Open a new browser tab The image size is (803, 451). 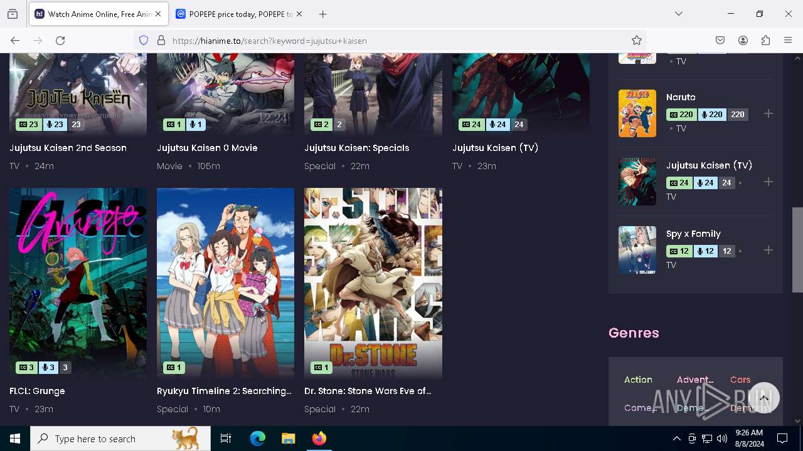click(322, 14)
